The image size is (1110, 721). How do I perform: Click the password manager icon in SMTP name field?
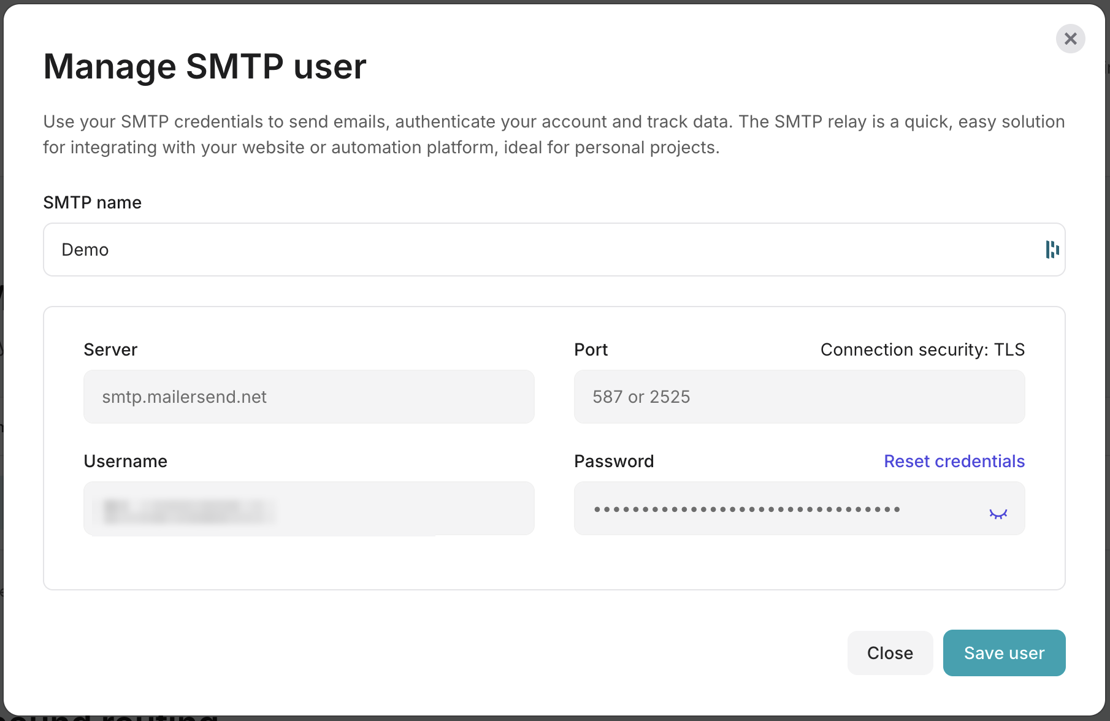[1052, 250]
